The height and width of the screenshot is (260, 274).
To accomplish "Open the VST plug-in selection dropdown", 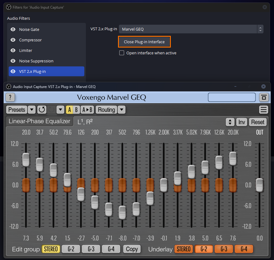I will point(191,29).
